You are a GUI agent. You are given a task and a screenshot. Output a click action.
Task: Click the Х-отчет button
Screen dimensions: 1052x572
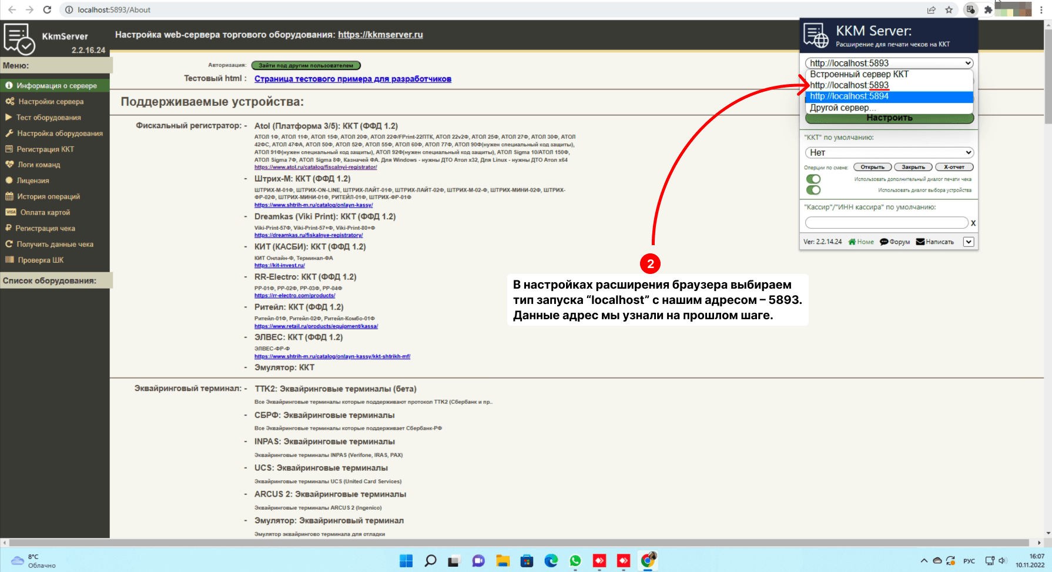(x=954, y=167)
